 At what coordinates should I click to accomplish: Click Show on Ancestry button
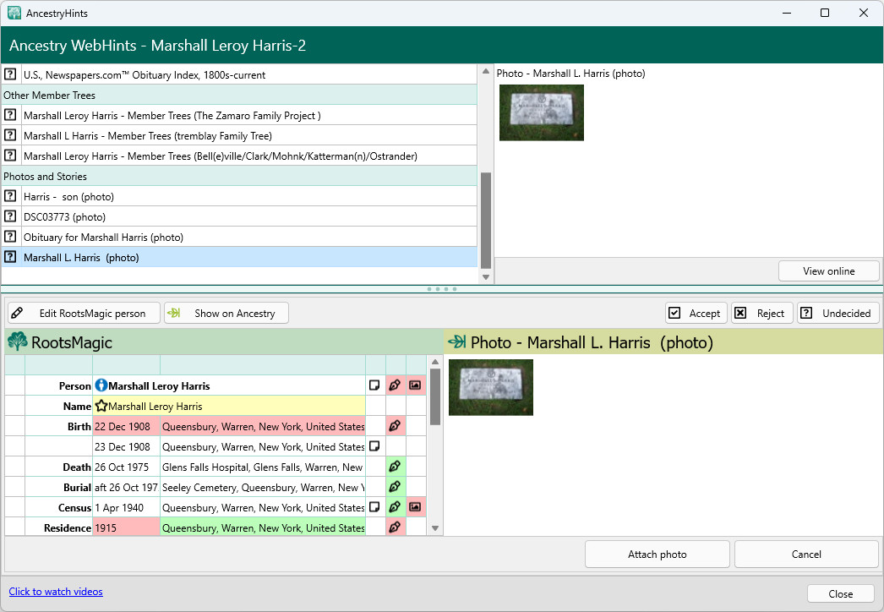tap(226, 313)
